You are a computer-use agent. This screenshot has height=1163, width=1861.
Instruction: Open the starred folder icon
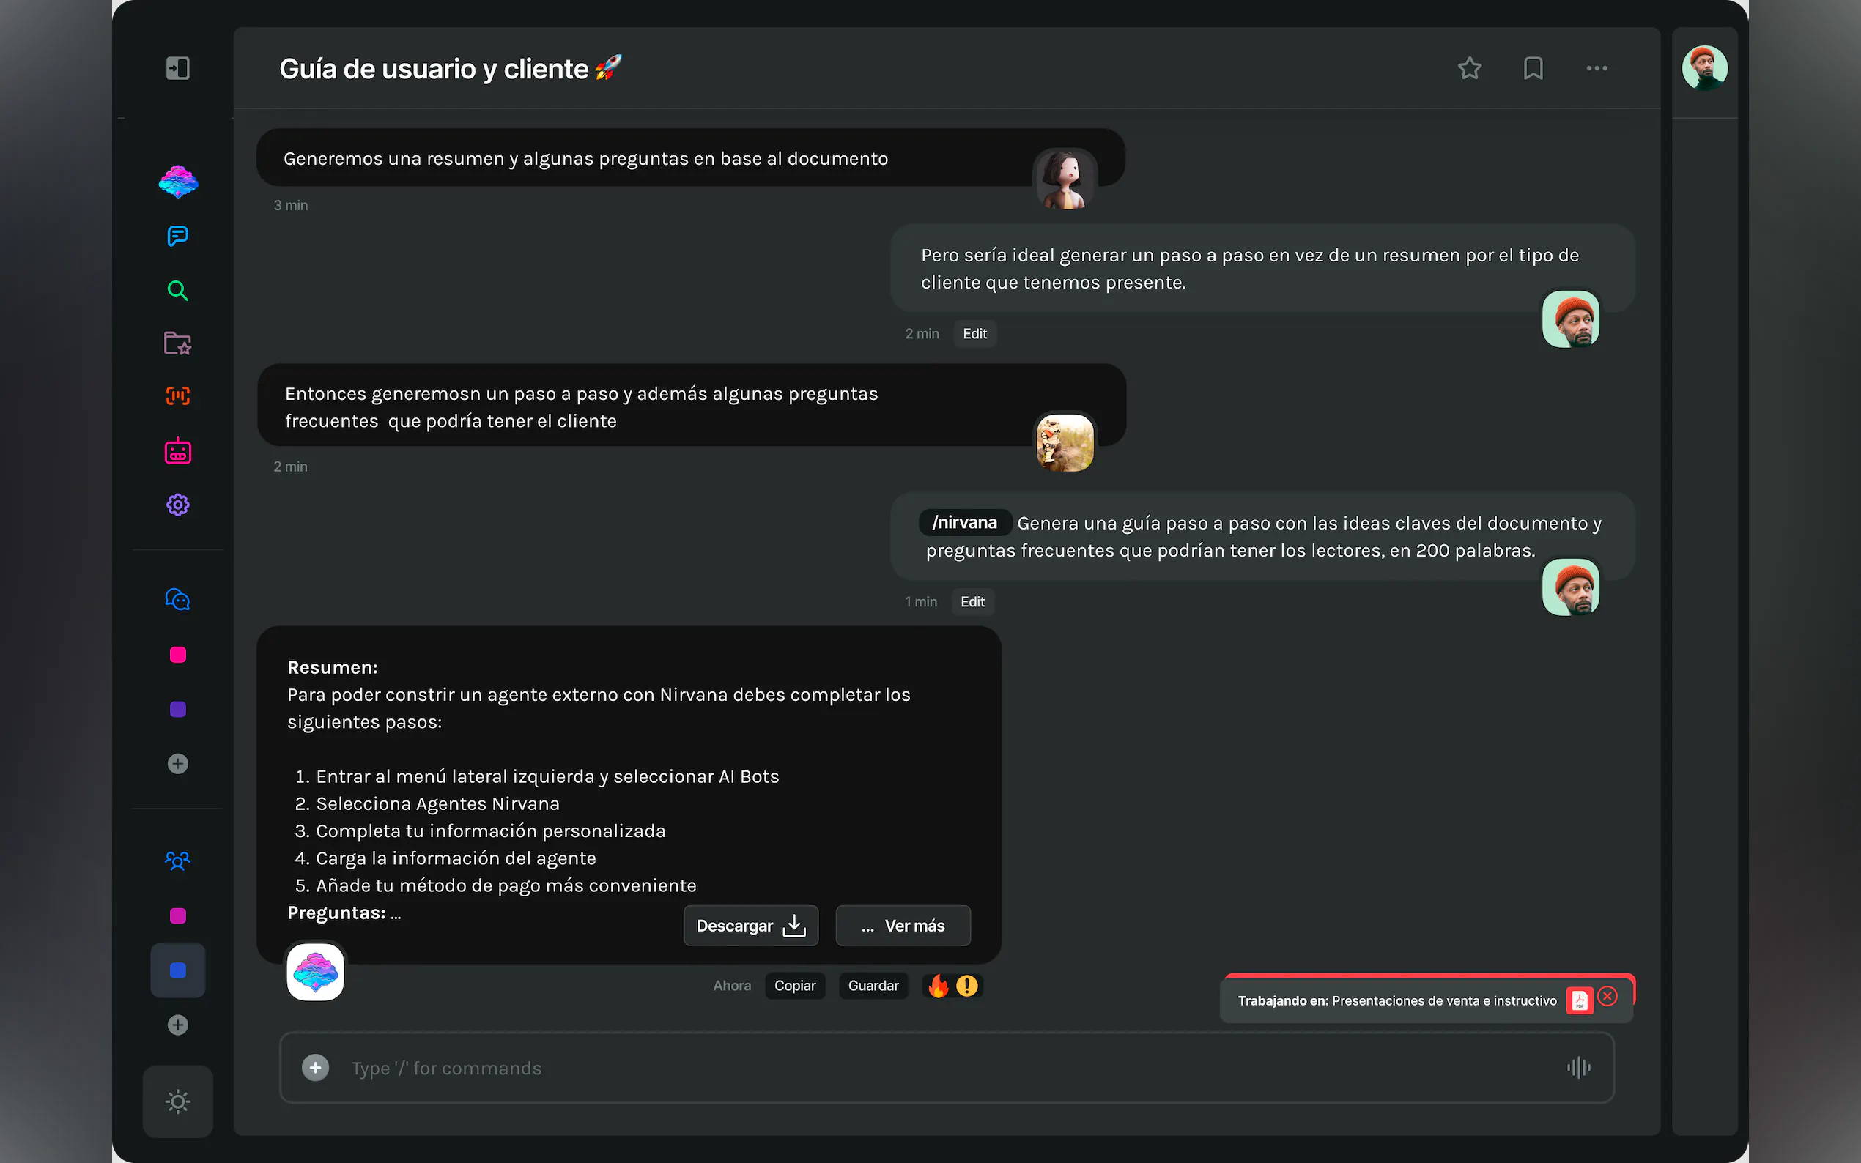tap(178, 343)
